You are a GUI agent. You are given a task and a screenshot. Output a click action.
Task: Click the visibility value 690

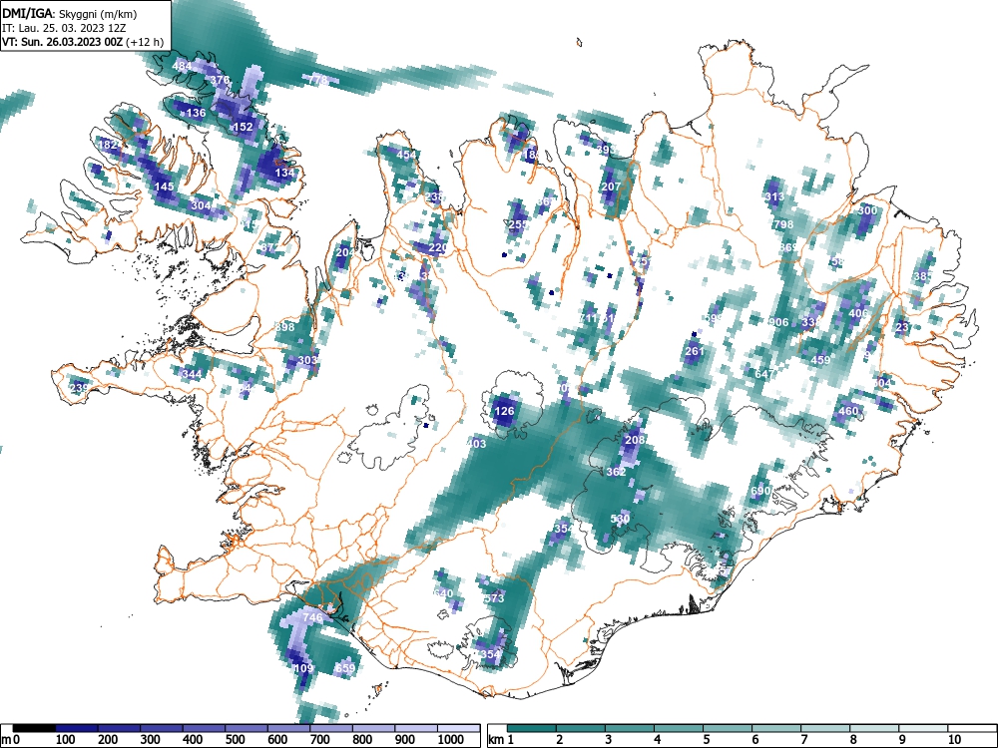[760, 491]
